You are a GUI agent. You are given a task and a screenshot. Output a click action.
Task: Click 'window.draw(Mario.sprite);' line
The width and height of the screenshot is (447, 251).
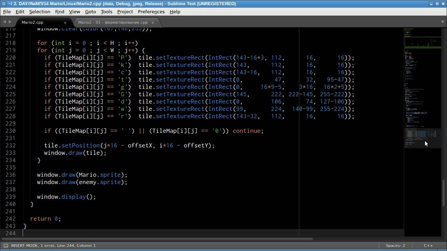tap(82, 175)
